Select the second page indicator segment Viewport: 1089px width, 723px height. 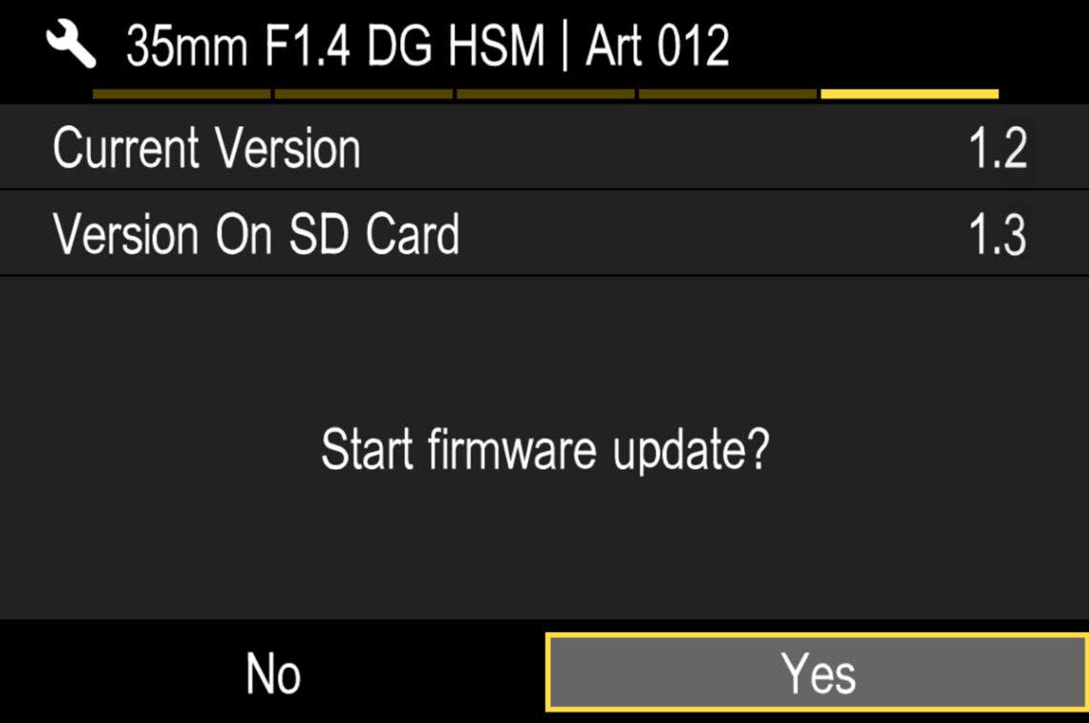tap(364, 94)
